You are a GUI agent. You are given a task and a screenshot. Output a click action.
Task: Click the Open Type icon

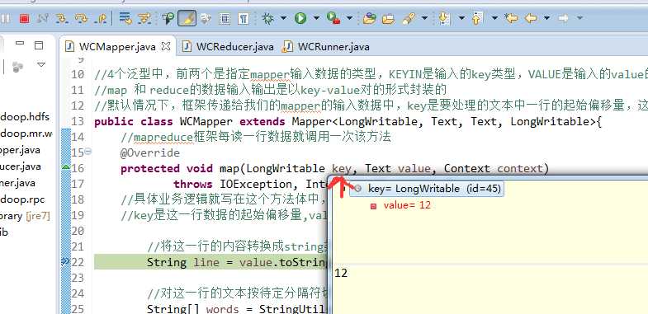tap(369, 18)
